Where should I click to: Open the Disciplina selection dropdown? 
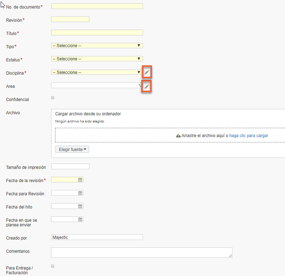(x=96, y=72)
